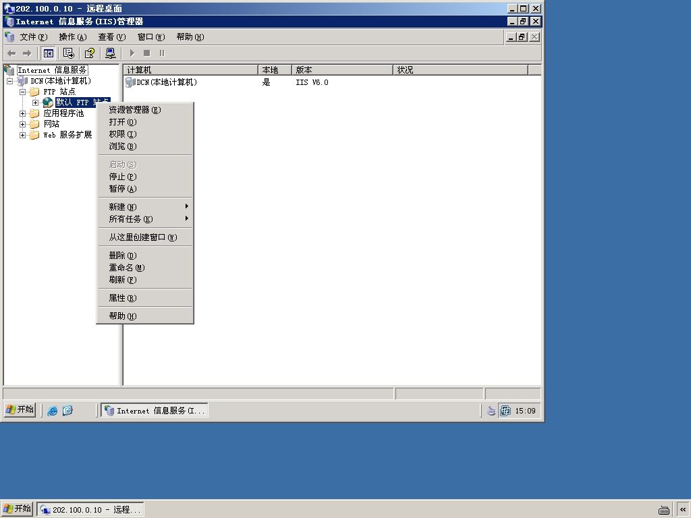Screen dimensions: 691x518
Task: Collapse the FTP 站点 node
Action: click(x=22, y=92)
